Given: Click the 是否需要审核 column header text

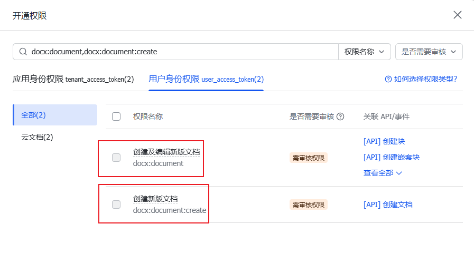Looking at the screenshot, I should tap(312, 116).
